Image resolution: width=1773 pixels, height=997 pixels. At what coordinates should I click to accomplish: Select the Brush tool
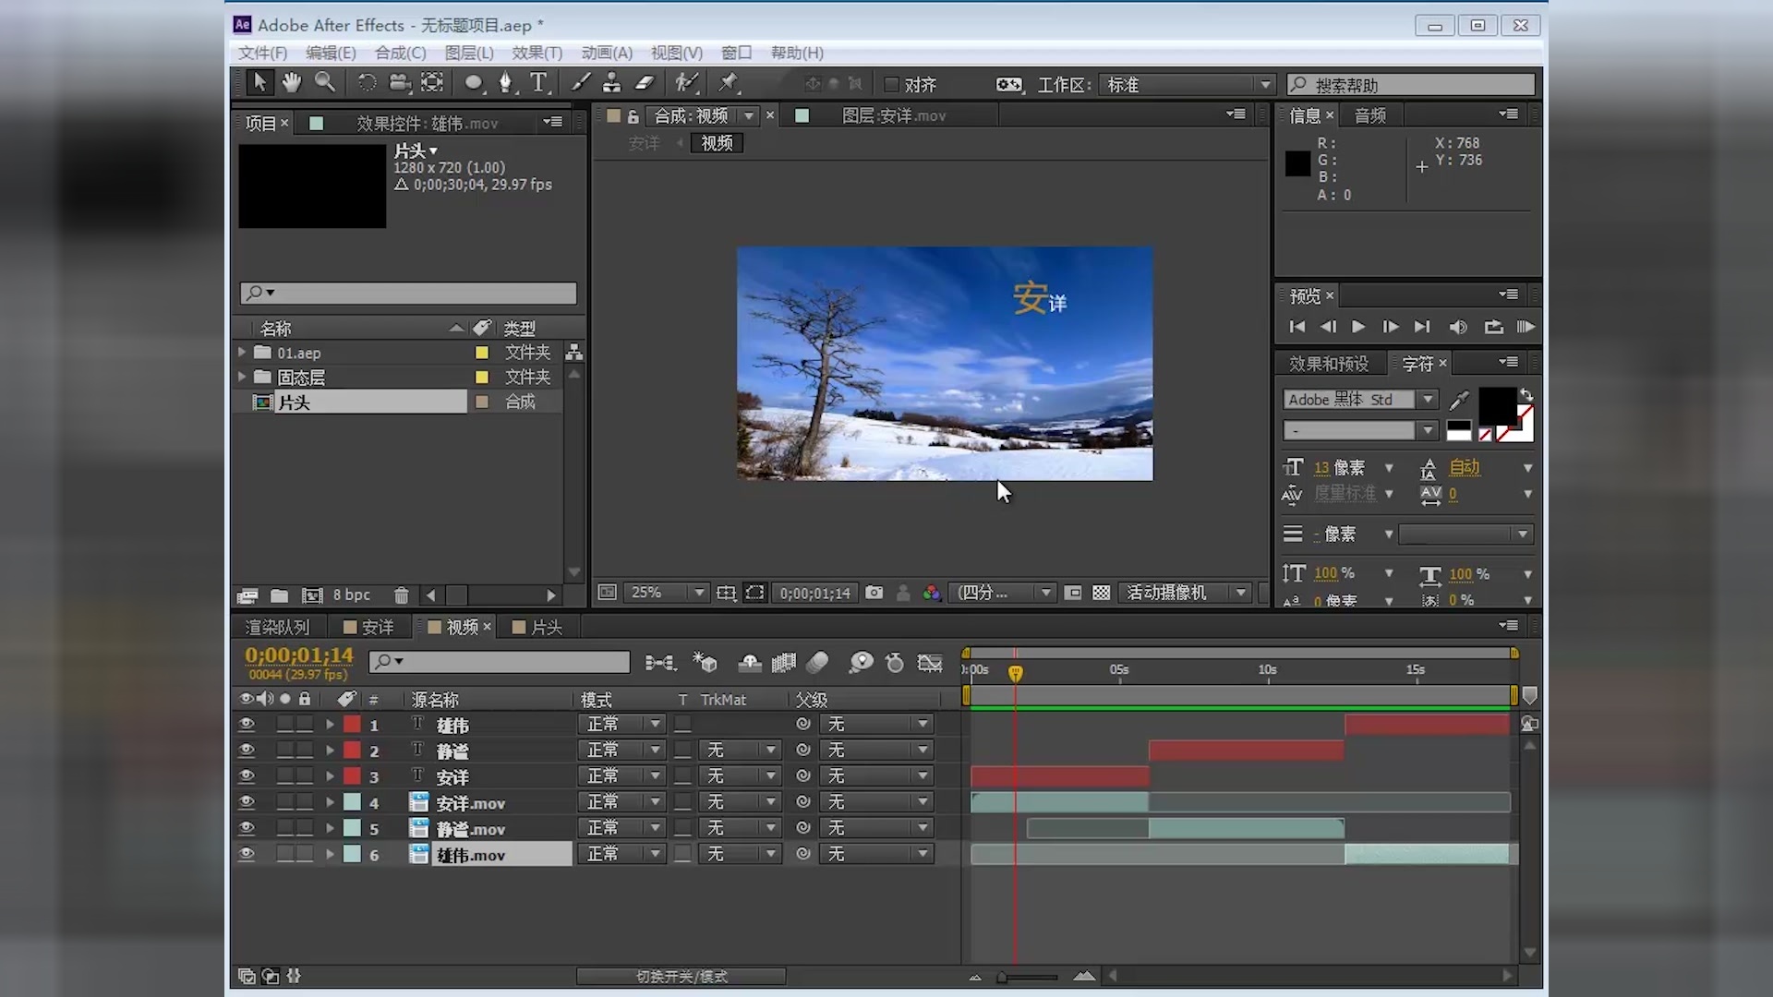[581, 83]
